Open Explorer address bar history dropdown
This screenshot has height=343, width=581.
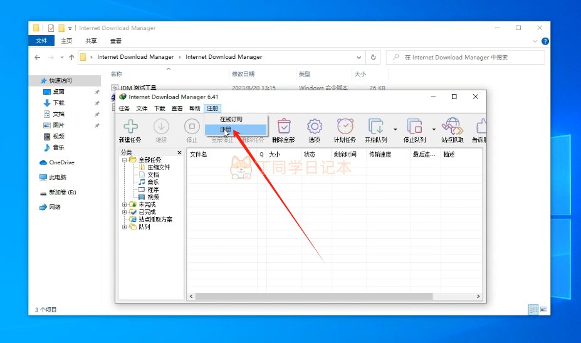359,57
